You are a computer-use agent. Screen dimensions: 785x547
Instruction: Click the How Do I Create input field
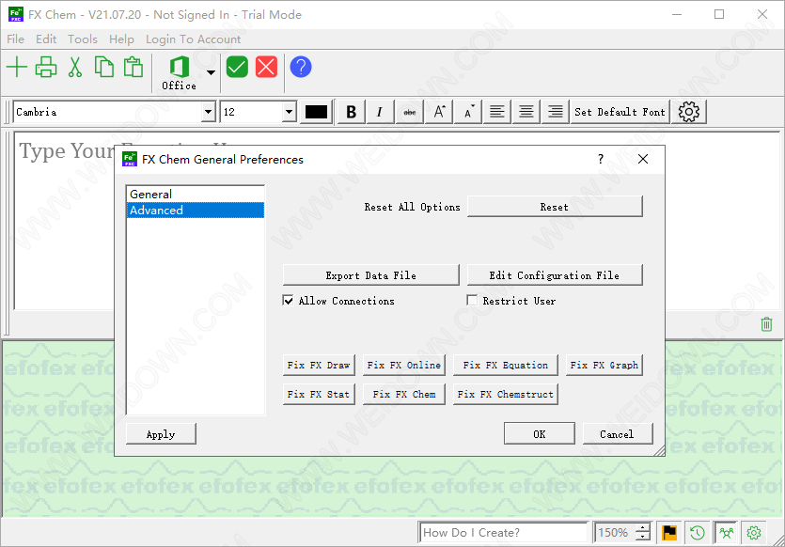tap(503, 533)
